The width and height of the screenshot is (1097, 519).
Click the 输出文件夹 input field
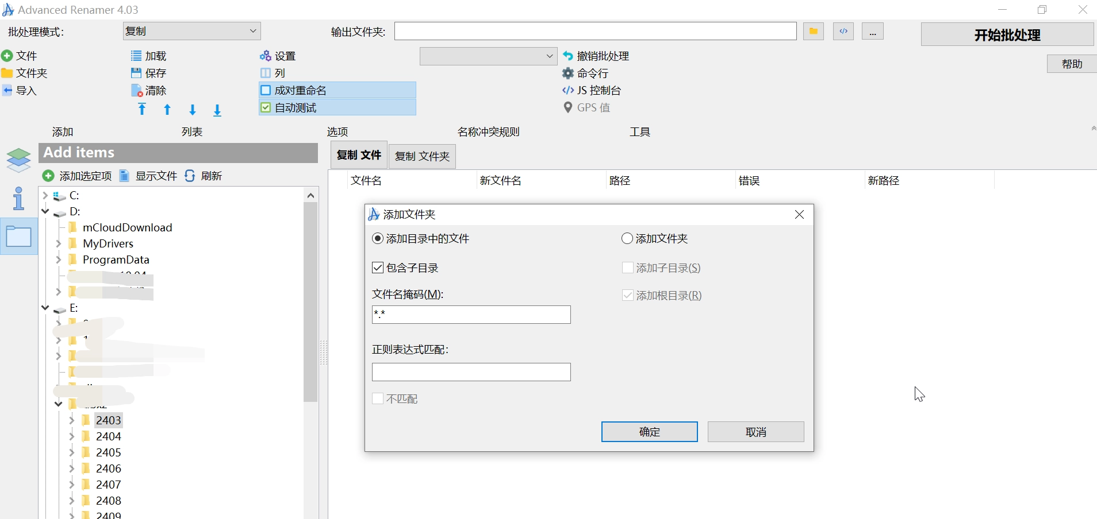[x=596, y=31]
